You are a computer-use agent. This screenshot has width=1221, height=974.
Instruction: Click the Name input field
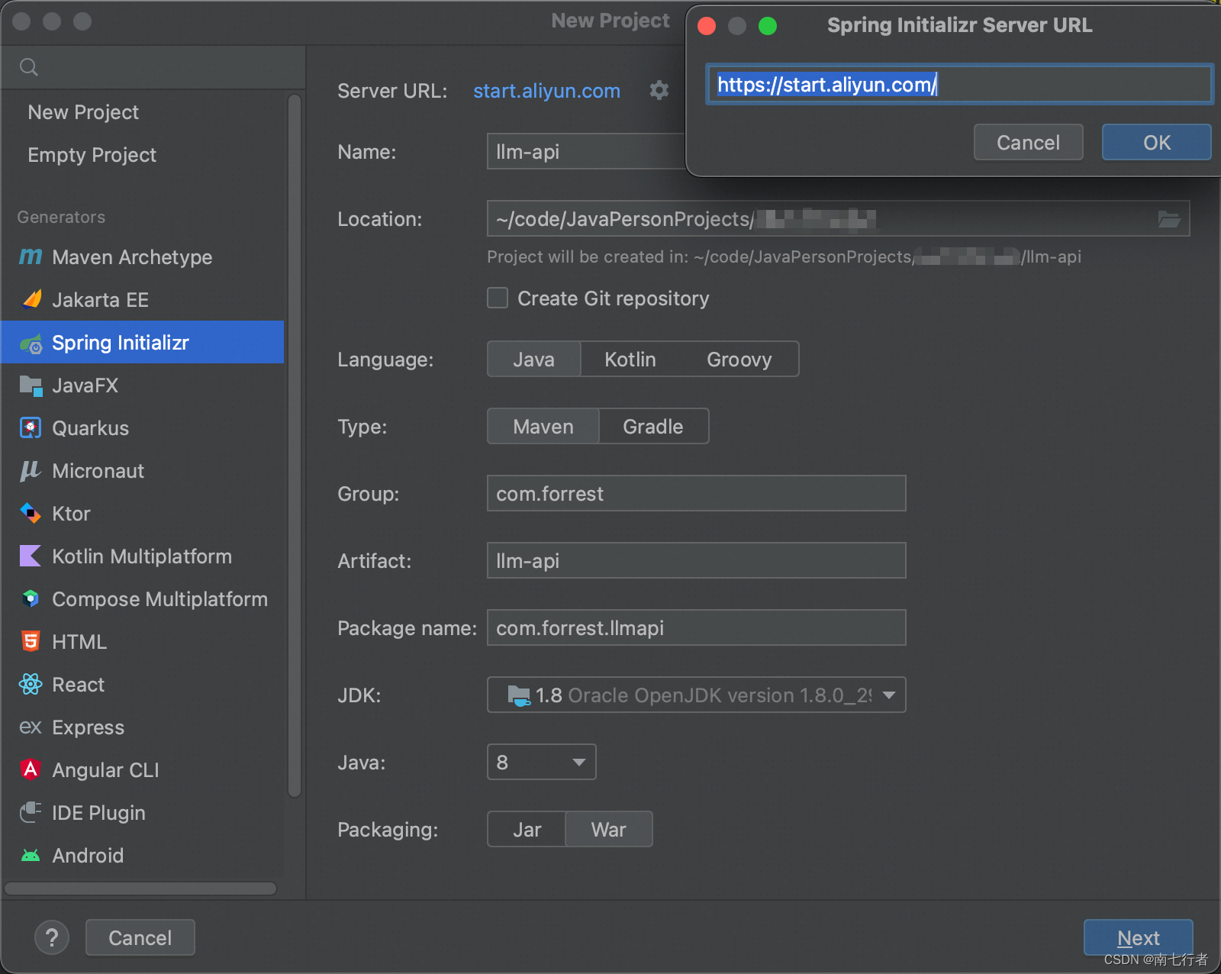[x=586, y=151]
